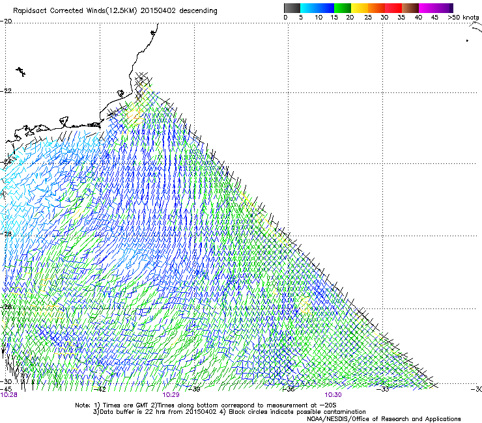Viewport: 482px width, 423px height.
Task: Click the '-20' latitude axis label
Action: 6,21
